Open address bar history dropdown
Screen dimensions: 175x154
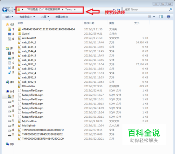pyautogui.click(x=114, y=9)
